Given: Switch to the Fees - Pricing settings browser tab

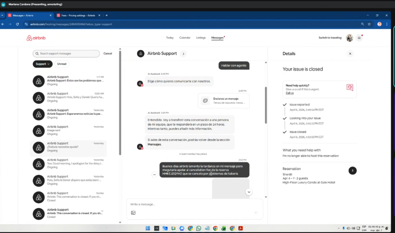Looking at the screenshot, I should [78, 15].
